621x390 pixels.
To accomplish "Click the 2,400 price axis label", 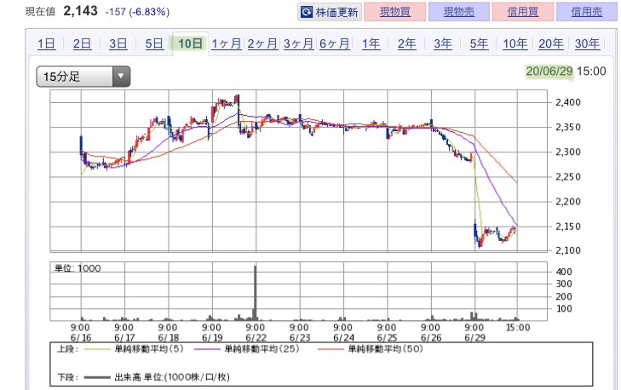I will click(x=568, y=102).
